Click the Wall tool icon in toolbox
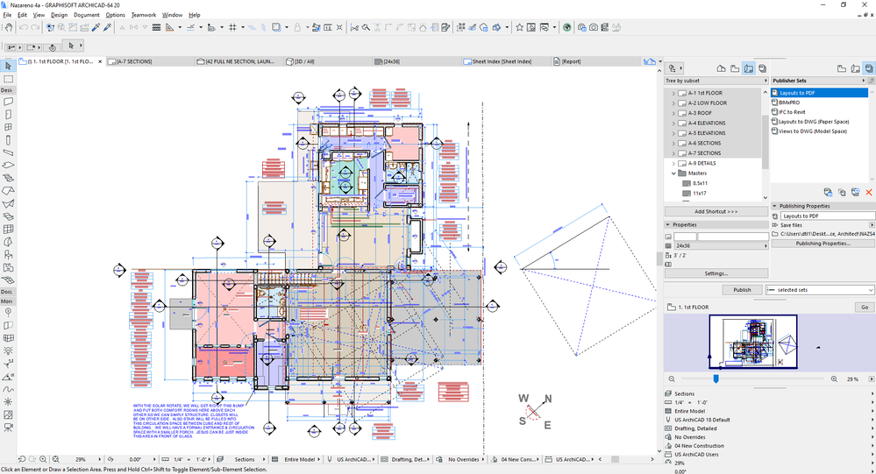 (x=8, y=102)
